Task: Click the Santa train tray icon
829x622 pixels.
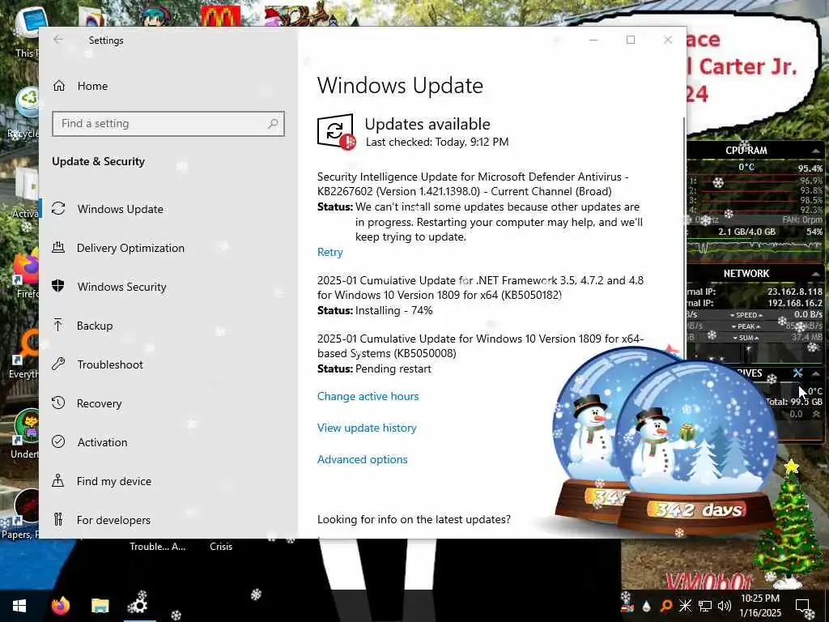Action: [x=627, y=604]
